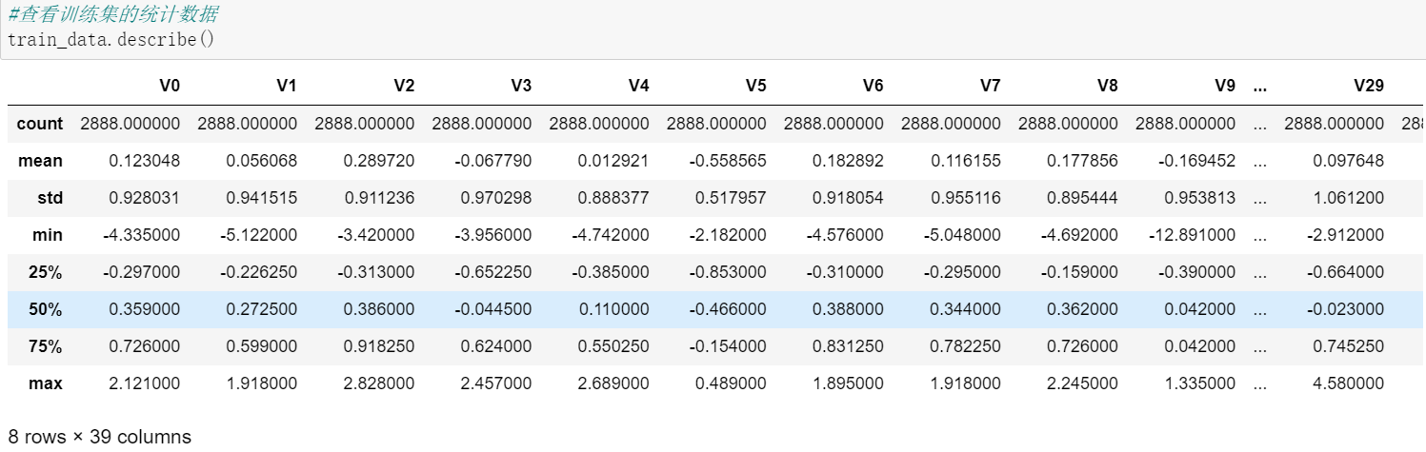Click mean value 0.056068 in V1
Viewport: 1426px width, 452px height.
pyautogui.click(x=262, y=161)
